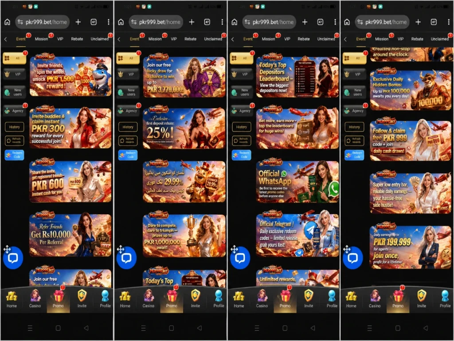Tap the Android back button in the first screenshot
The image size is (454, 341).
point(86,328)
